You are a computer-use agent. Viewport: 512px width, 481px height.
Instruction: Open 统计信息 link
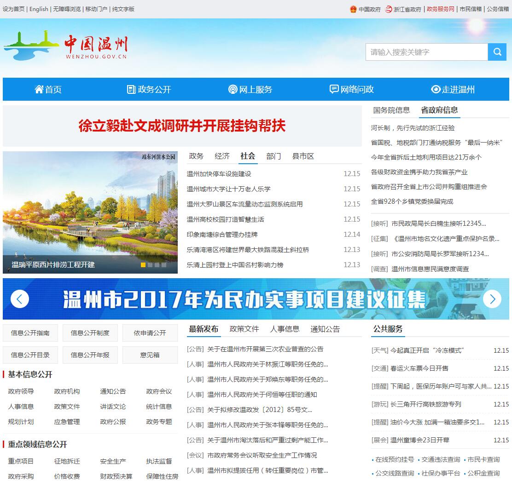pyautogui.click(x=159, y=407)
